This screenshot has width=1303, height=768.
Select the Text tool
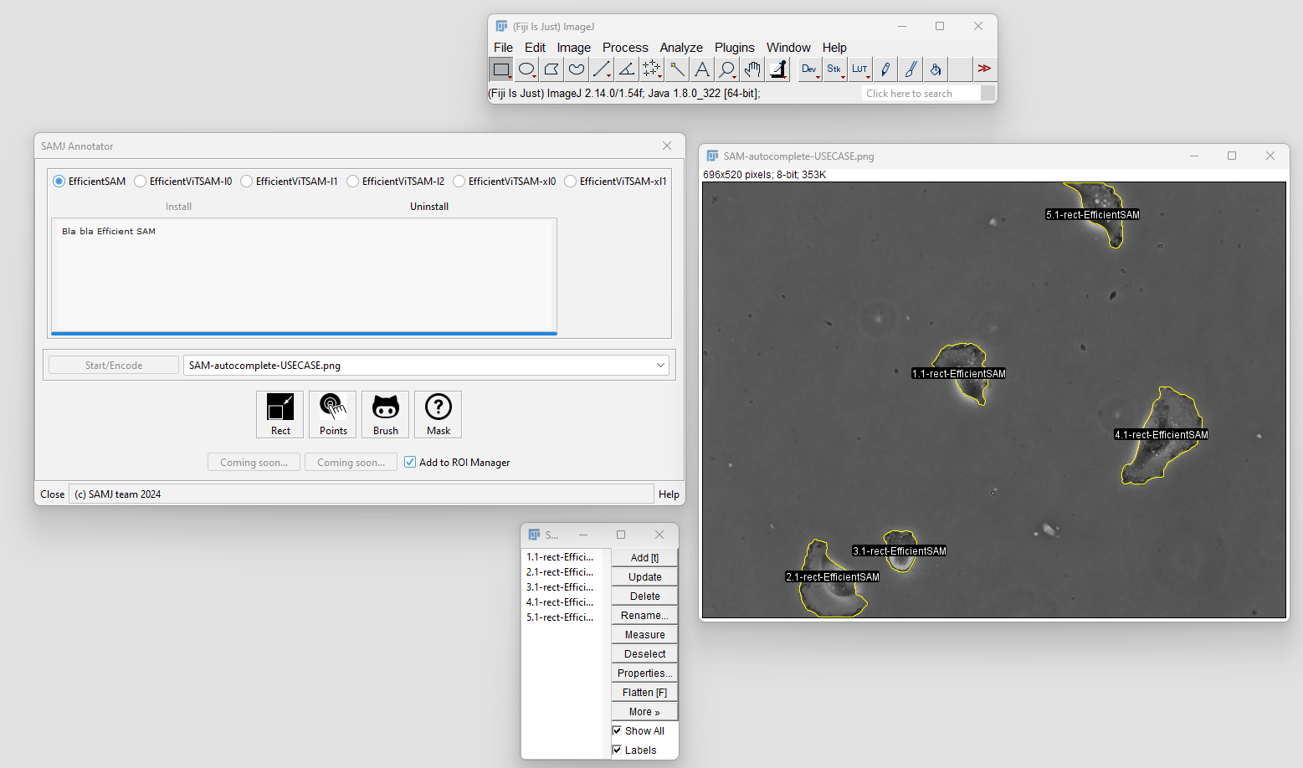(702, 69)
